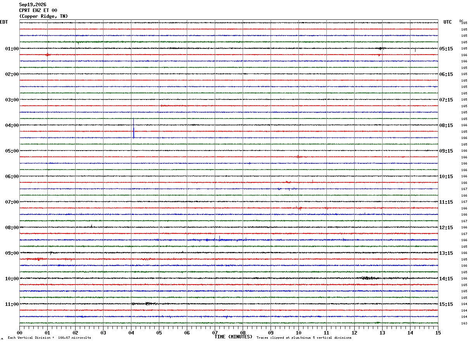Click the 08:00 EDT row label
Viewport: 469px width, 343px height.
click(12, 228)
